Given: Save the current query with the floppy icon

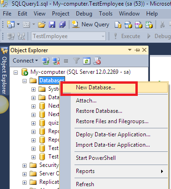Looking at the screenshot, I should pos(52,24).
